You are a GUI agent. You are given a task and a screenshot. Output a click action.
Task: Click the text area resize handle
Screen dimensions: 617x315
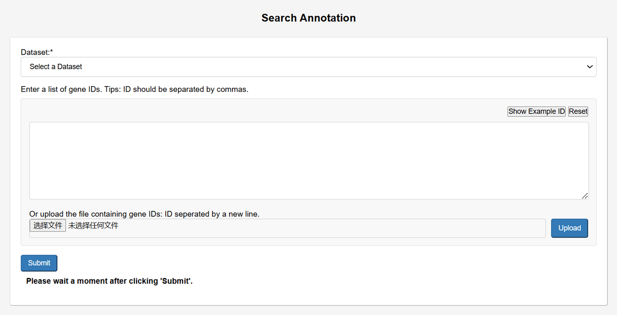coord(585,196)
